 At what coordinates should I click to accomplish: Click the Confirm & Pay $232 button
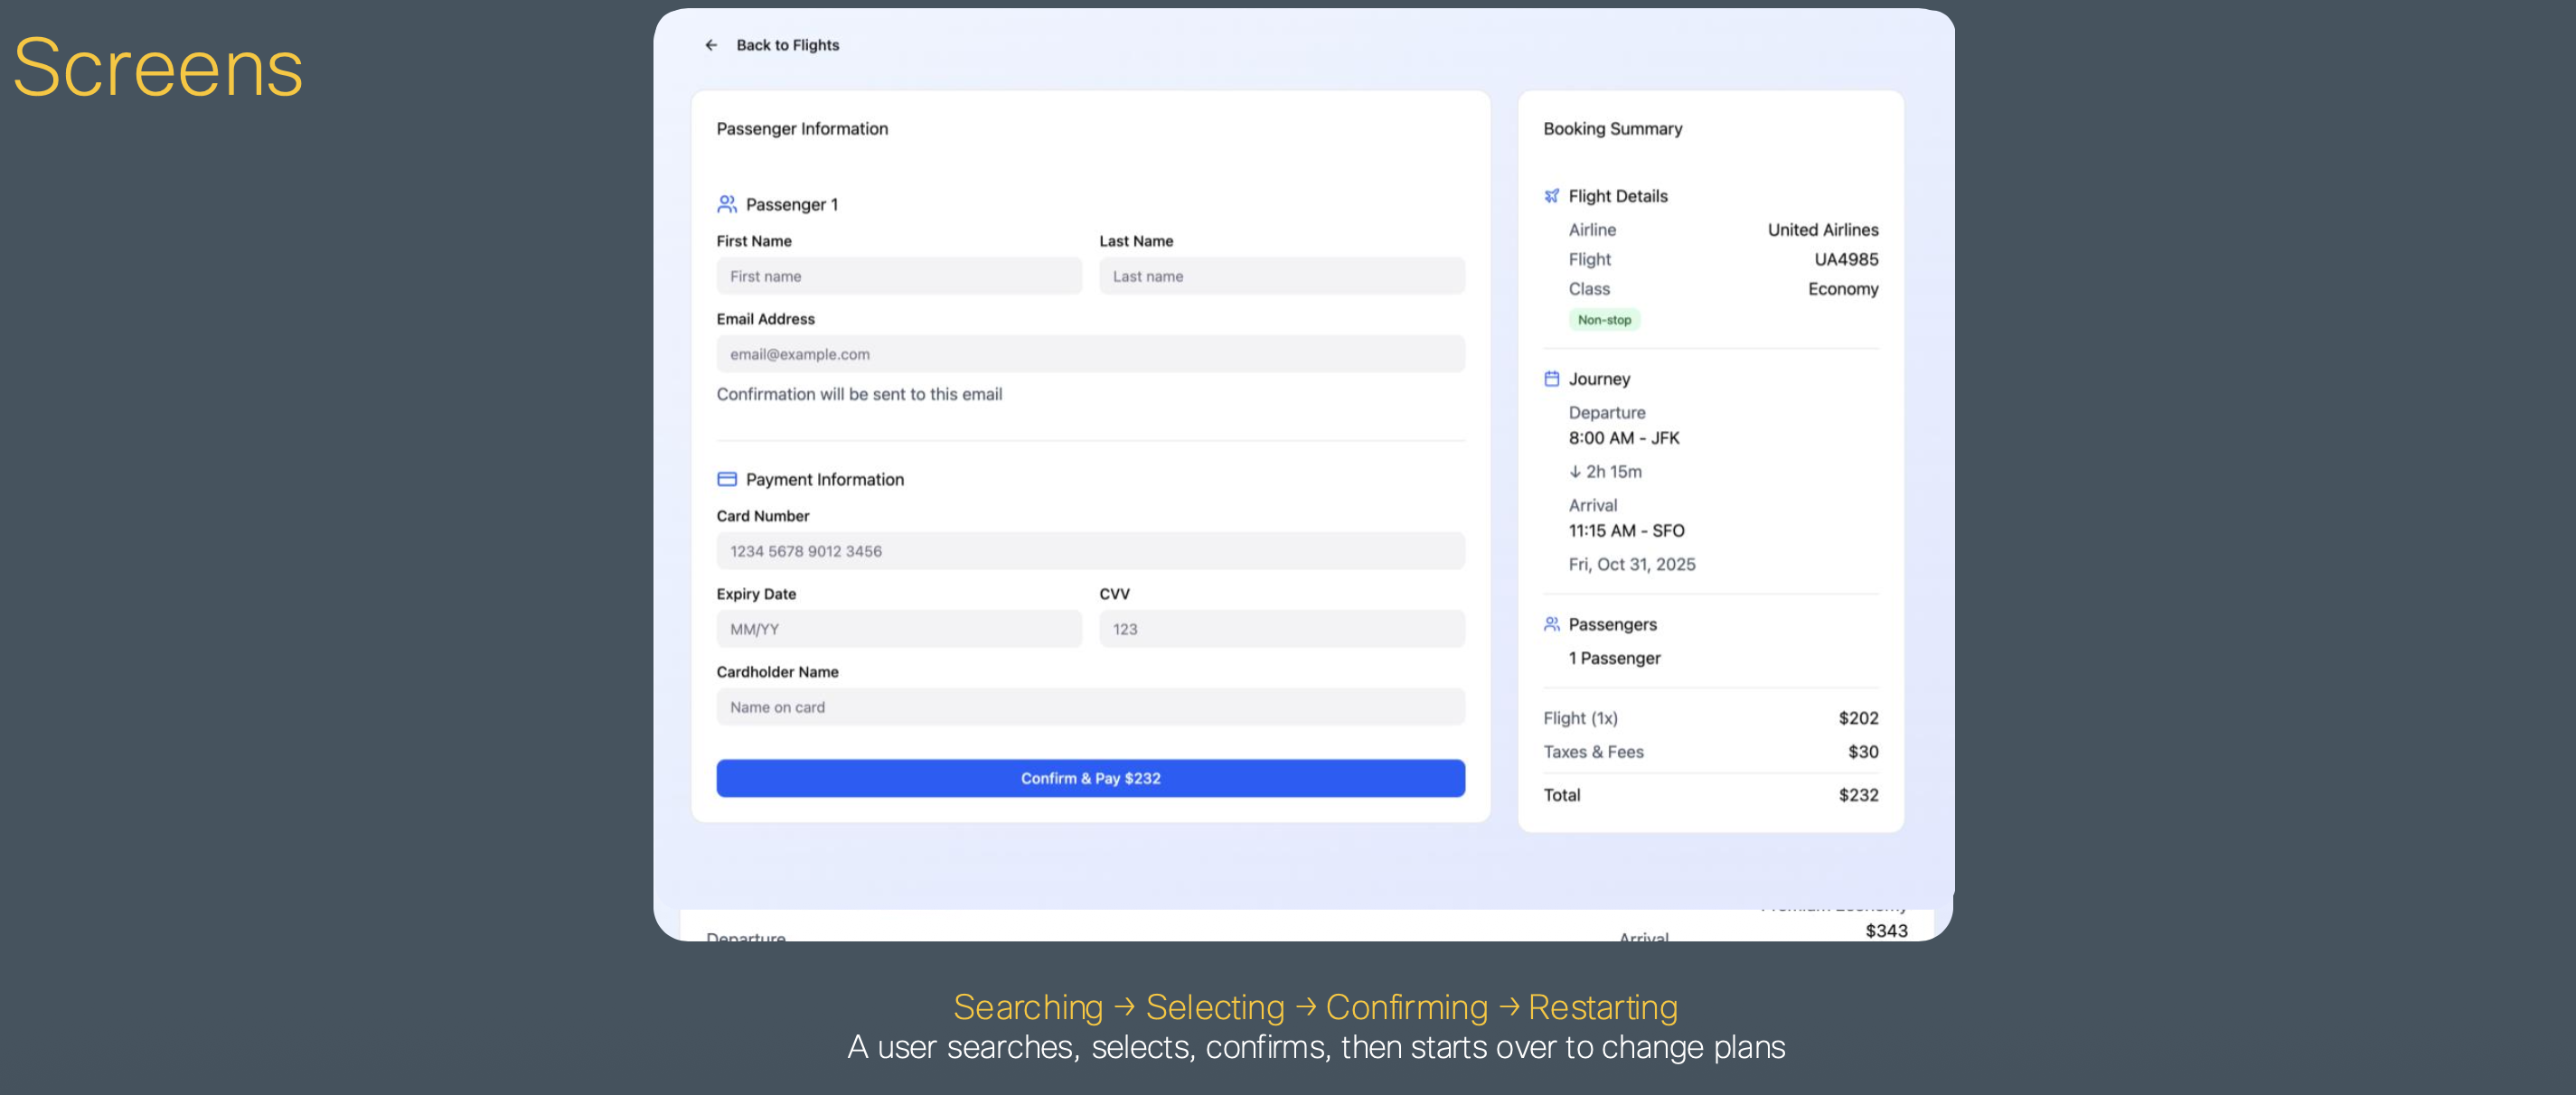(1090, 778)
